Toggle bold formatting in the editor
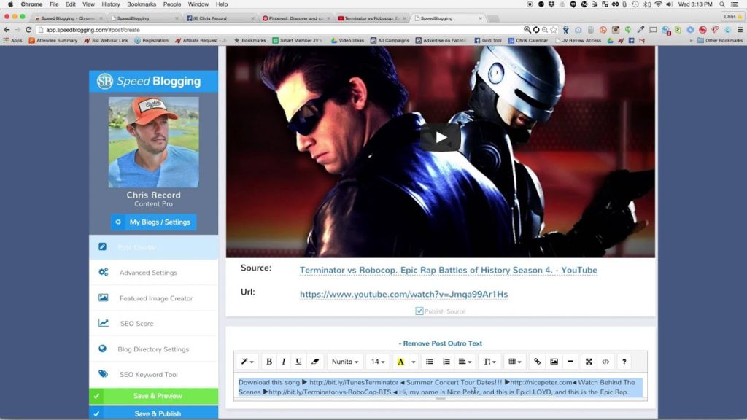The width and height of the screenshot is (747, 420). pos(268,362)
